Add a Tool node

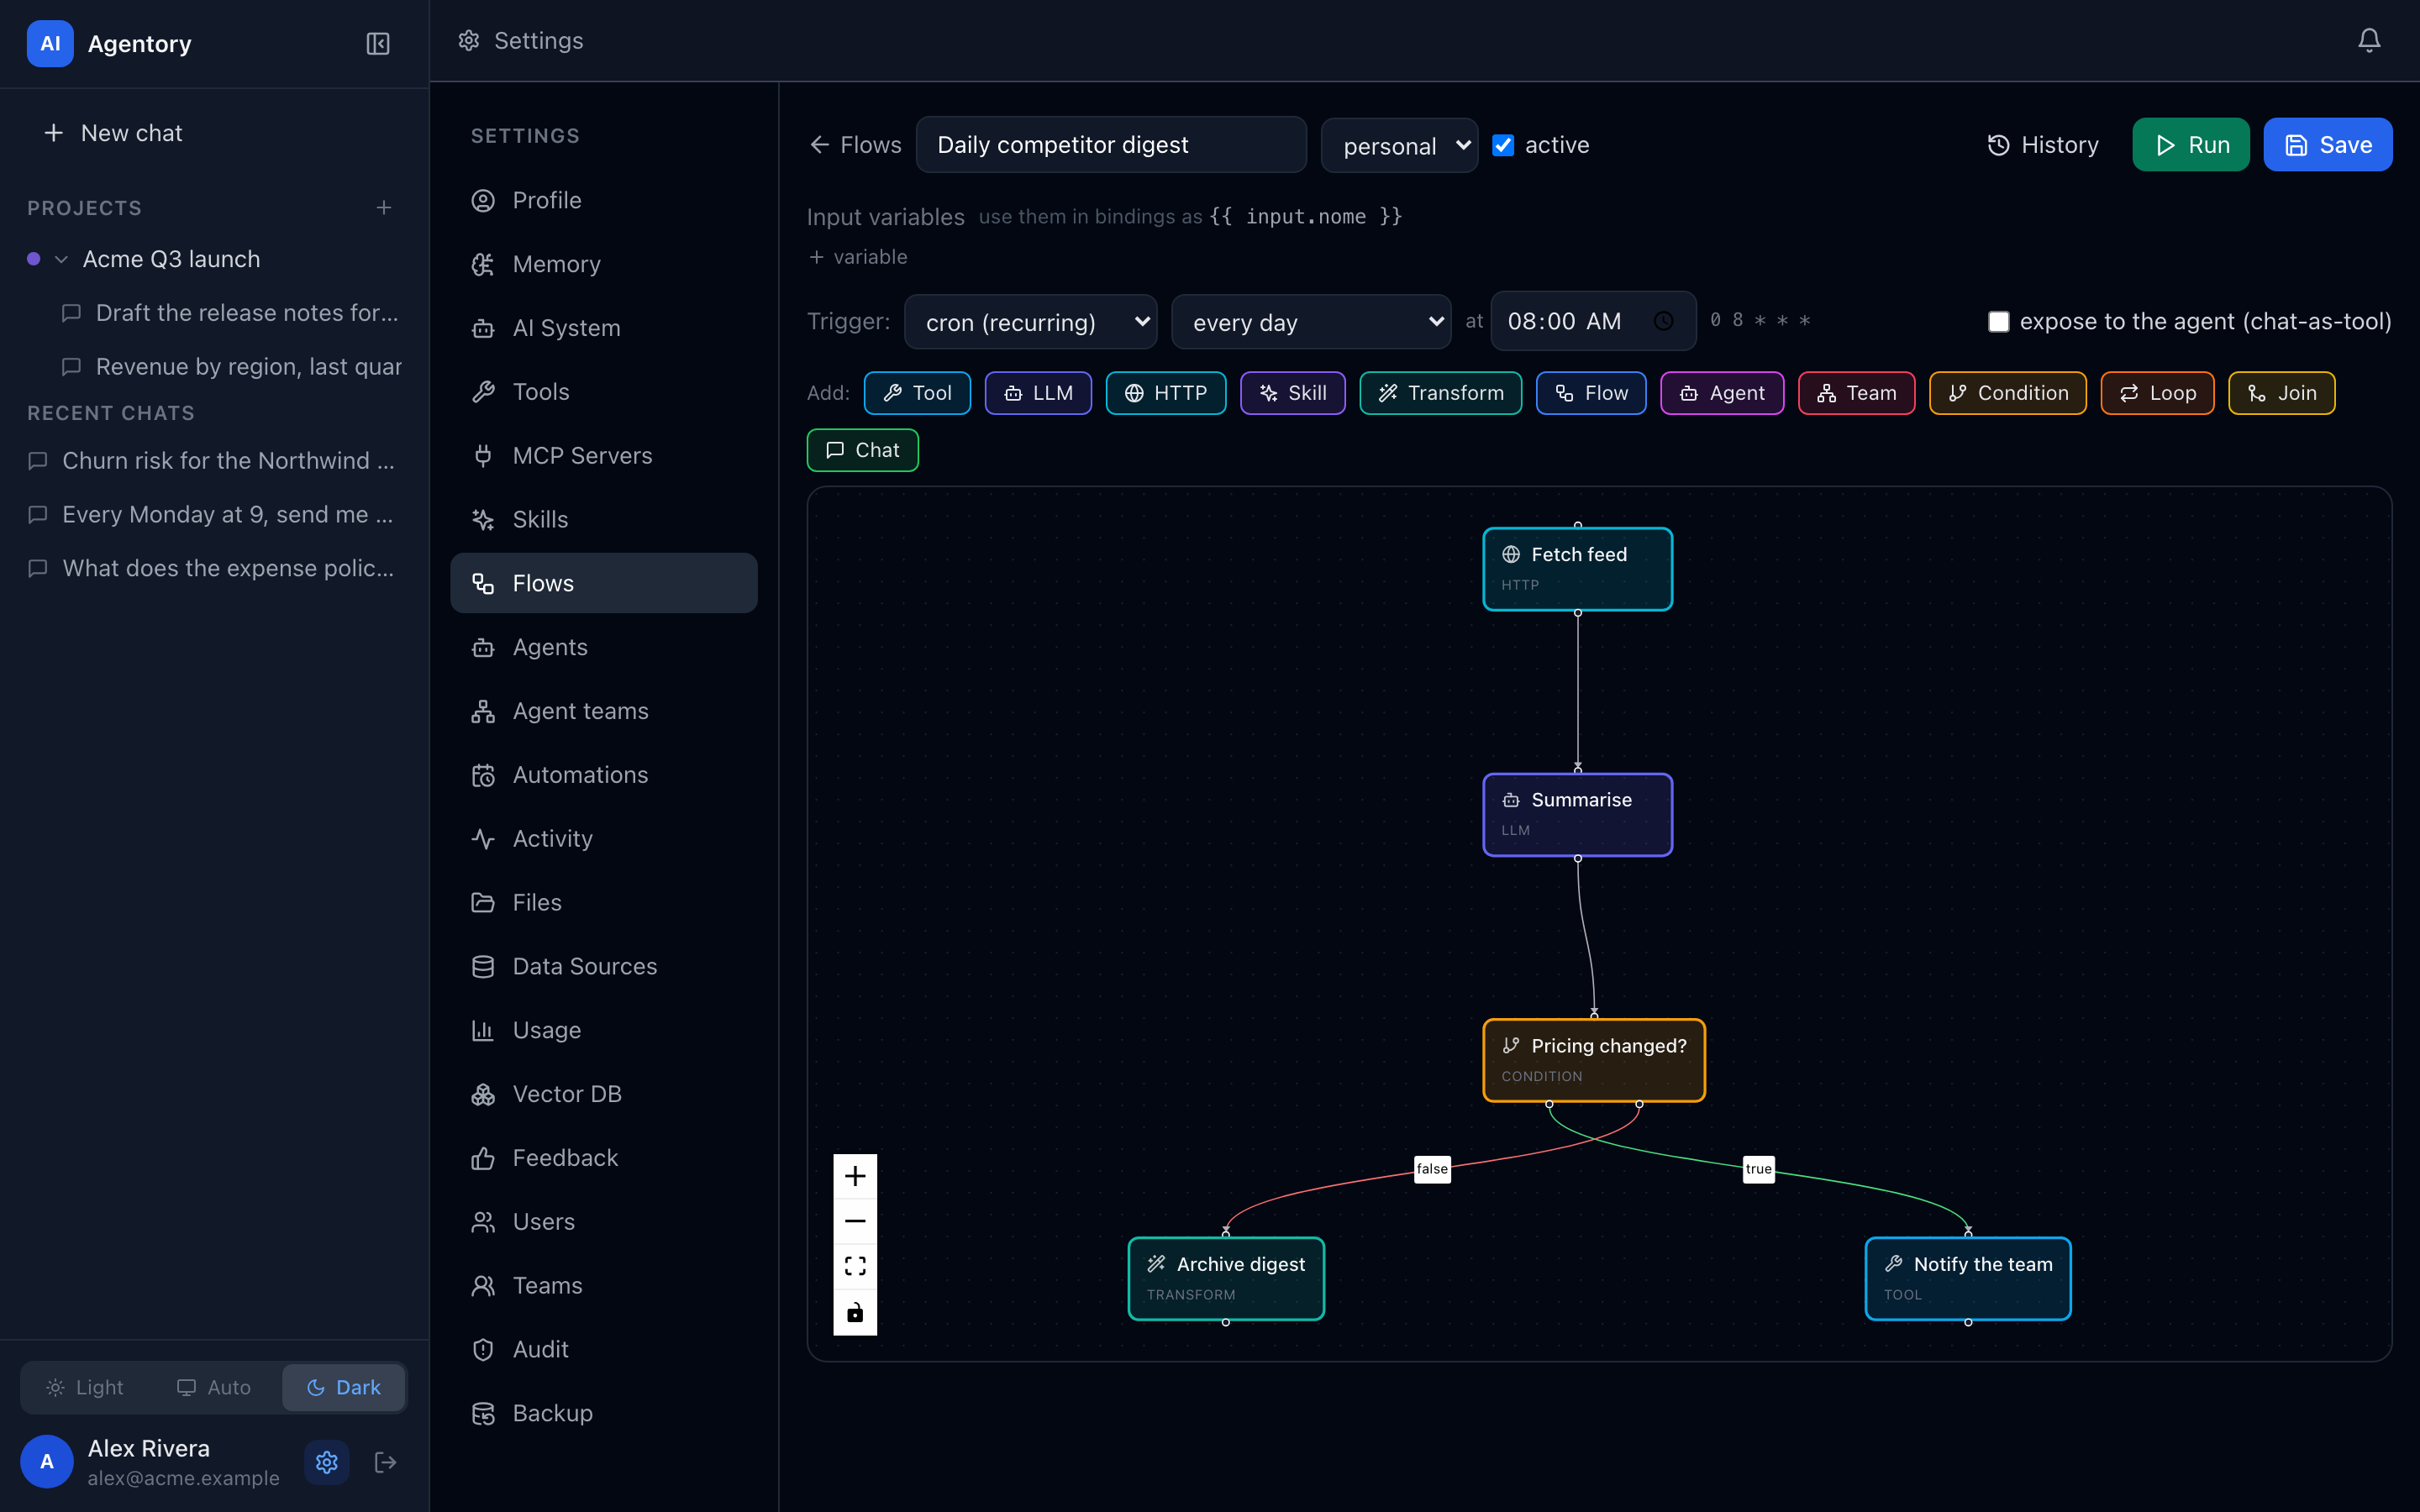click(917, 393)
